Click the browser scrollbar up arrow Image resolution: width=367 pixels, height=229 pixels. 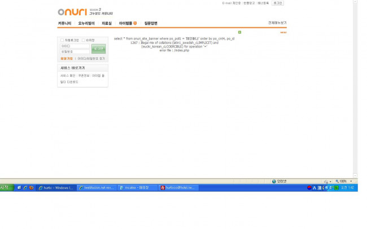355,1
